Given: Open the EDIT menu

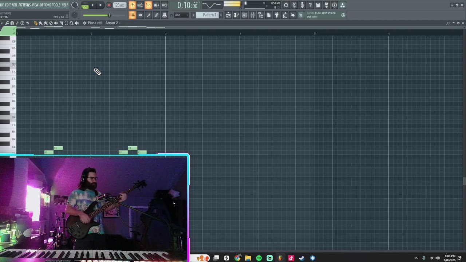Looking at the screenshot, I should tap(8, 5).
